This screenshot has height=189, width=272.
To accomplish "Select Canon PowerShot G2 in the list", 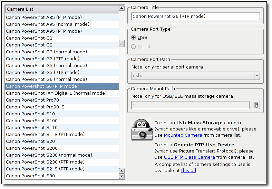I will (62, 45).
